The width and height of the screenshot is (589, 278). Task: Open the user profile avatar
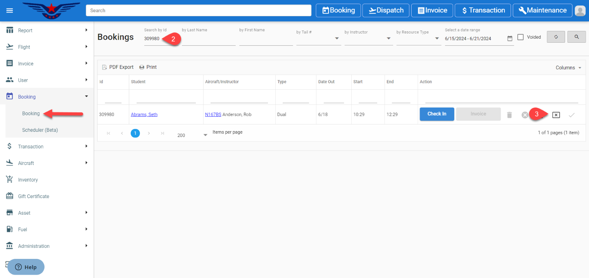580,11
